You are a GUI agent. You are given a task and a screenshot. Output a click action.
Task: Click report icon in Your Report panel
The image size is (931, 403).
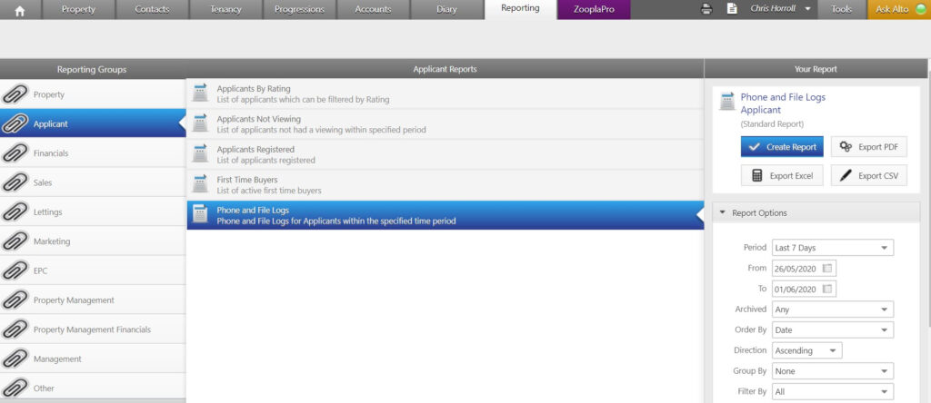tap(727, 102)
